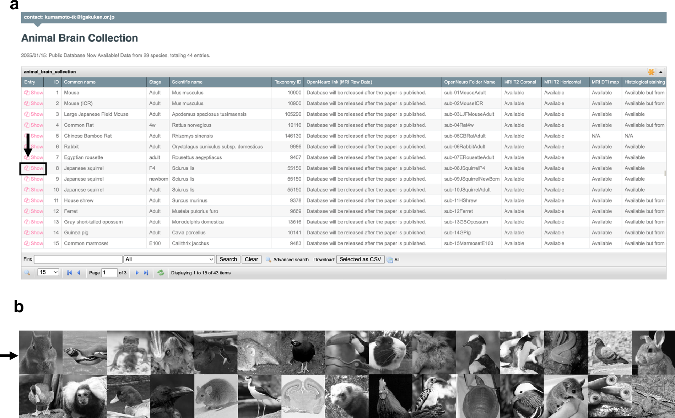Click the orange asterisk icon in table header
This screenshot has height=418, width=675.
(x=651, y=72)
